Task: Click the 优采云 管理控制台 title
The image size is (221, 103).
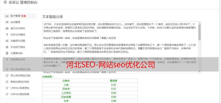Action: (x=23, y=2)
